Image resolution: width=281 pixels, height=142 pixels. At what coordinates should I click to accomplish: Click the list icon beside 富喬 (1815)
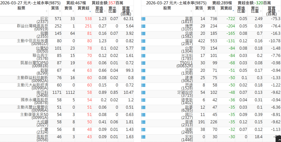click(x=143, y=19)
